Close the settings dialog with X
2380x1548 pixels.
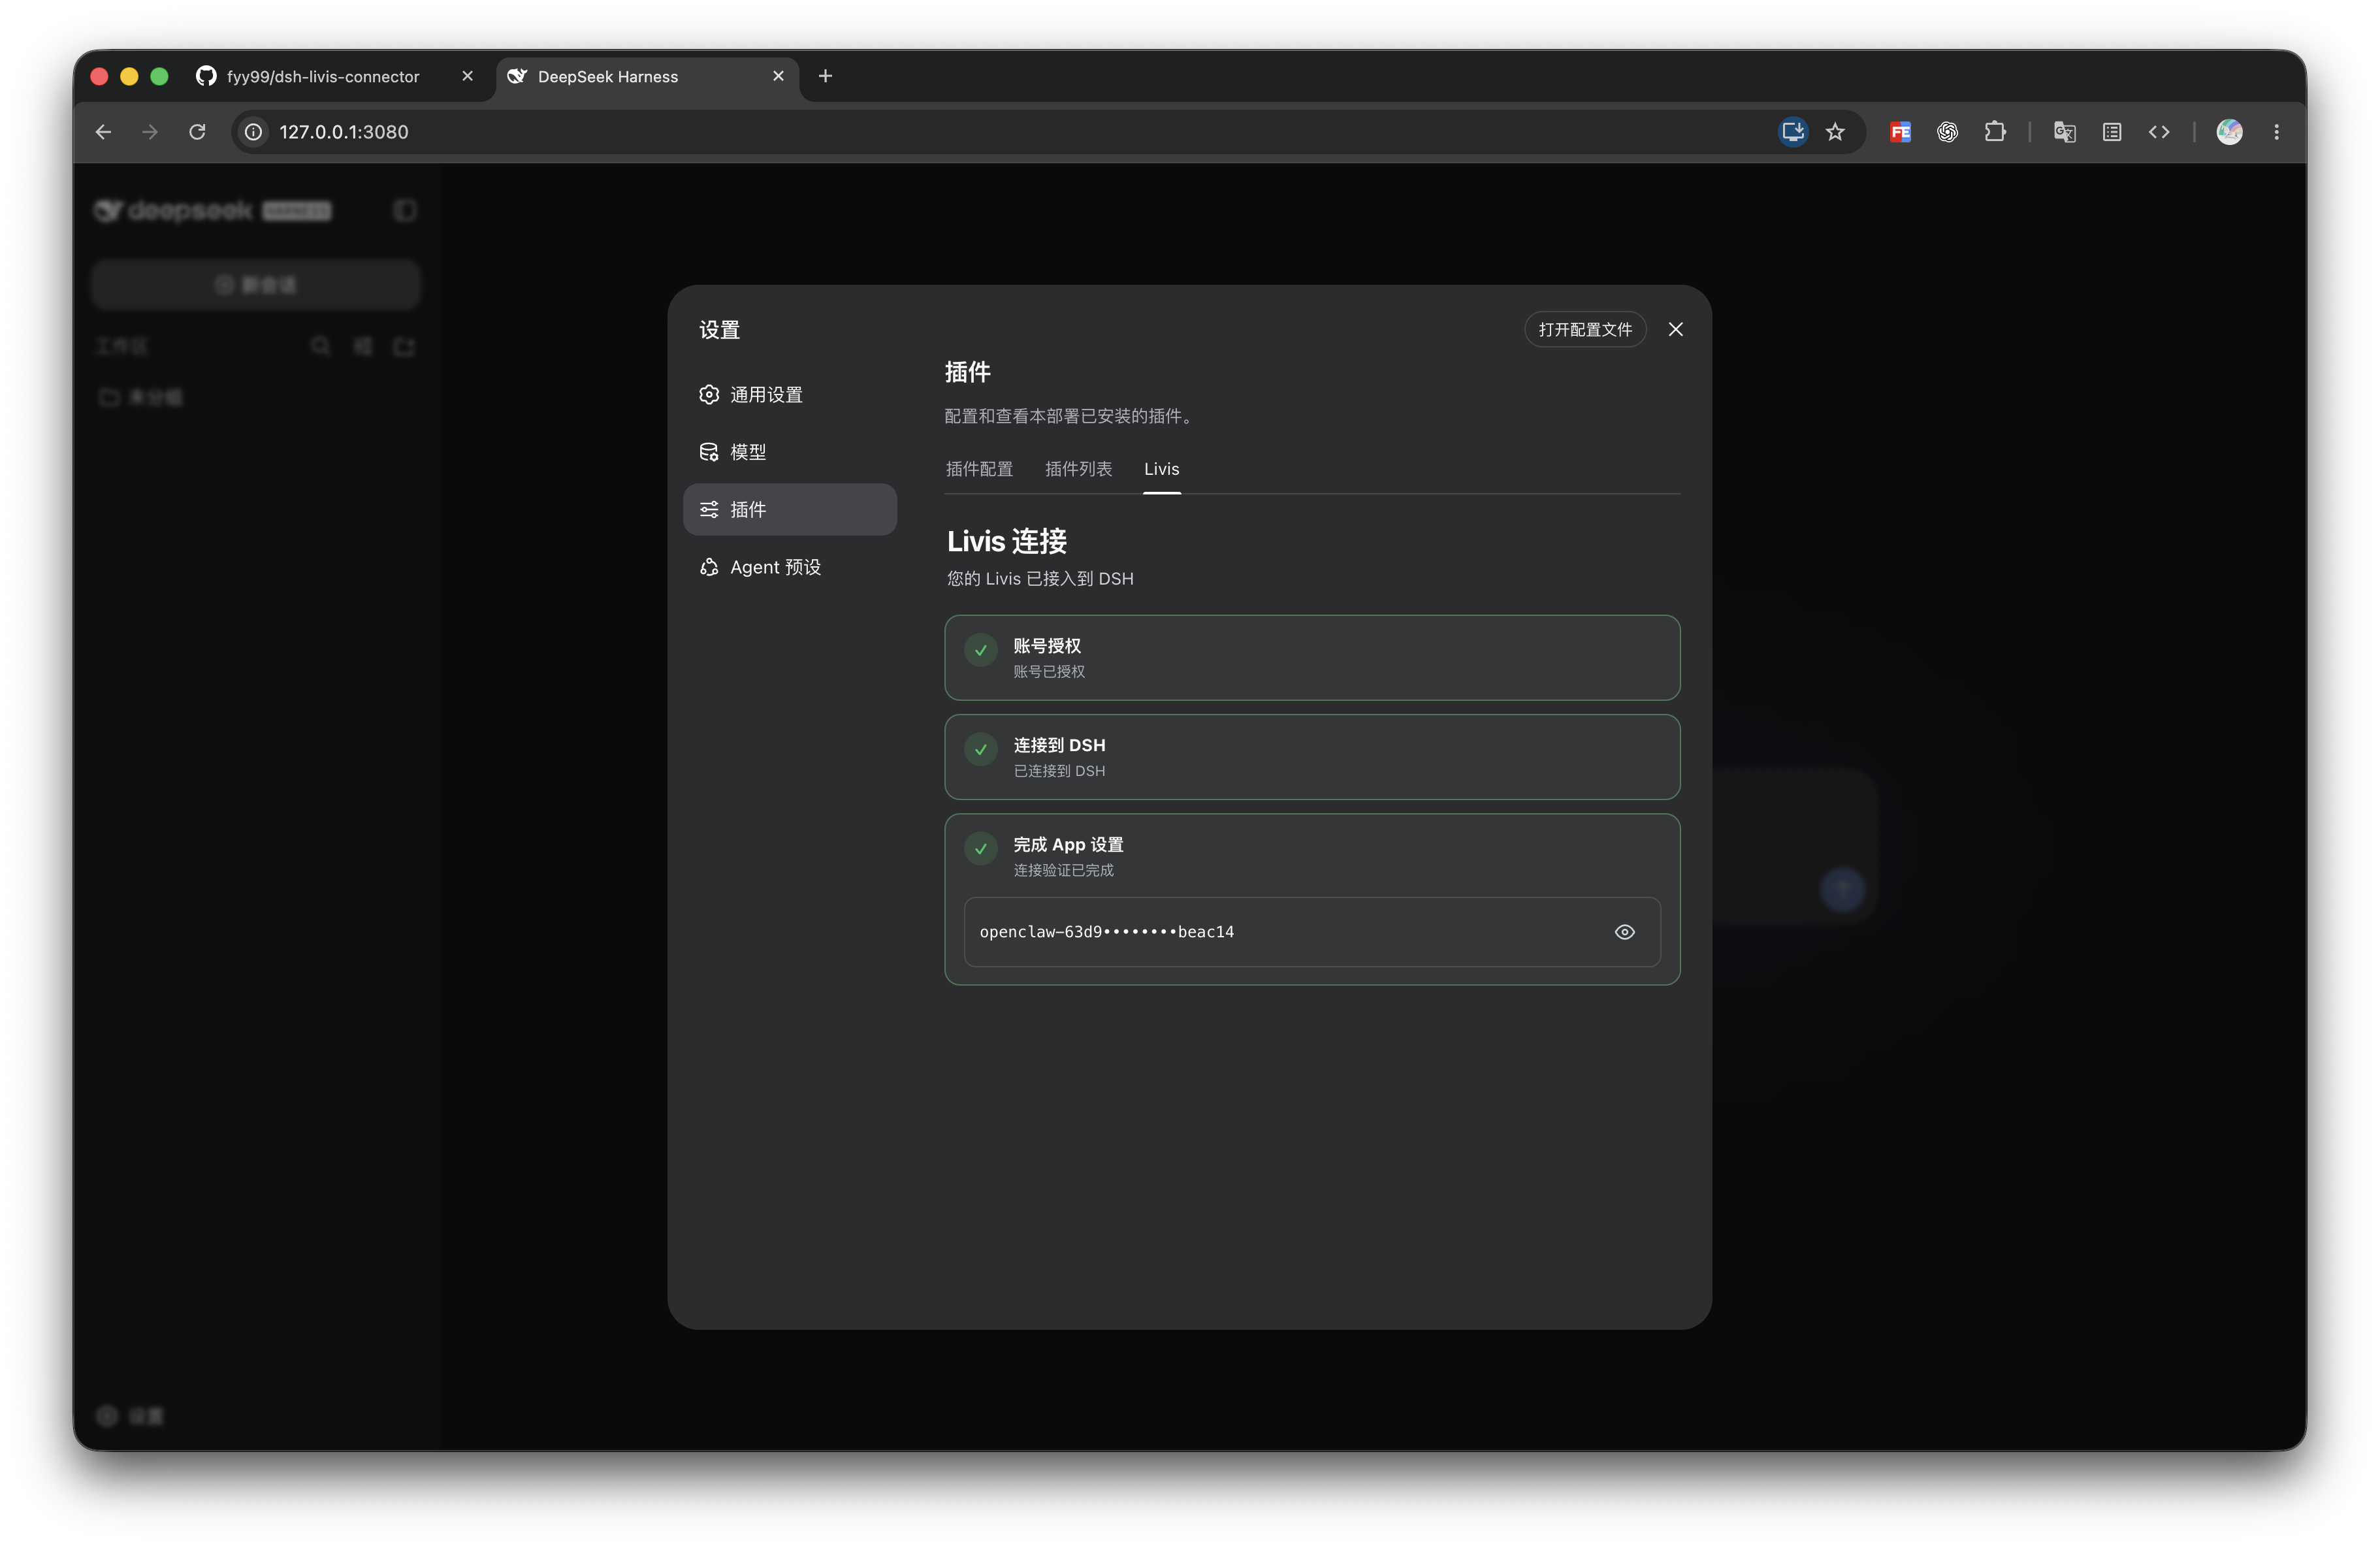[1675, 329]
